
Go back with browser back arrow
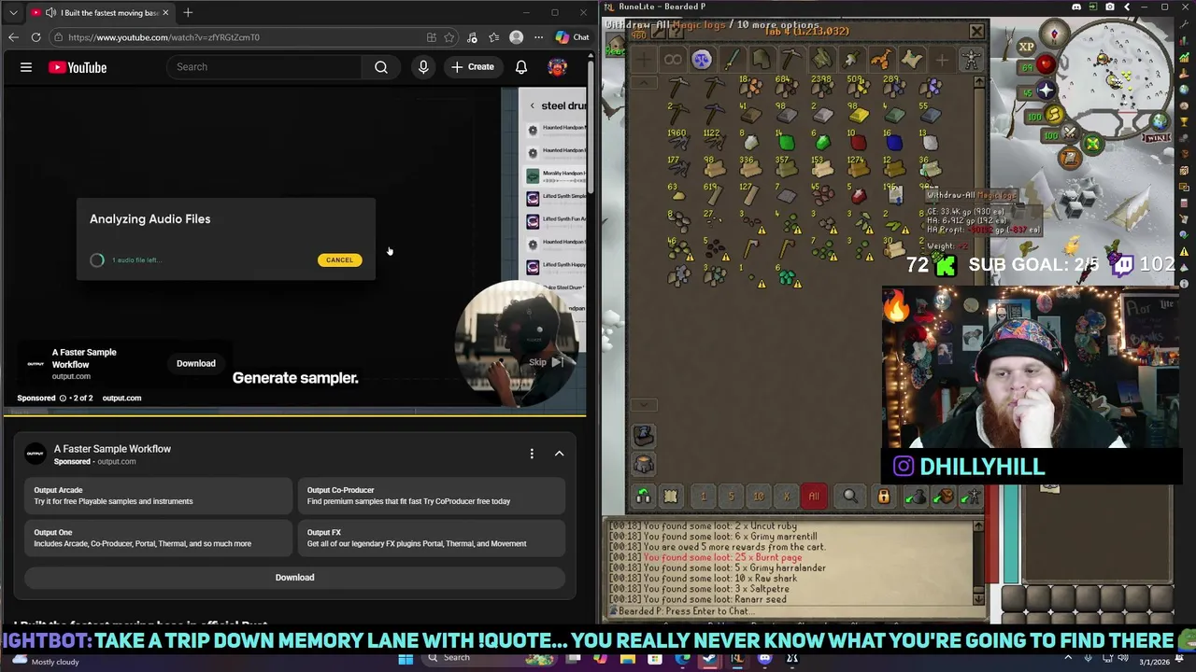[13, 37]
